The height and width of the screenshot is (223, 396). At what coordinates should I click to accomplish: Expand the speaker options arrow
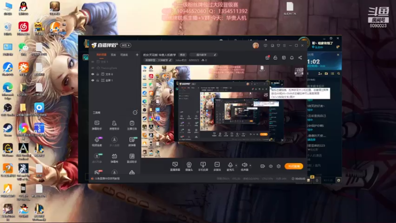[x=250, y=166]
